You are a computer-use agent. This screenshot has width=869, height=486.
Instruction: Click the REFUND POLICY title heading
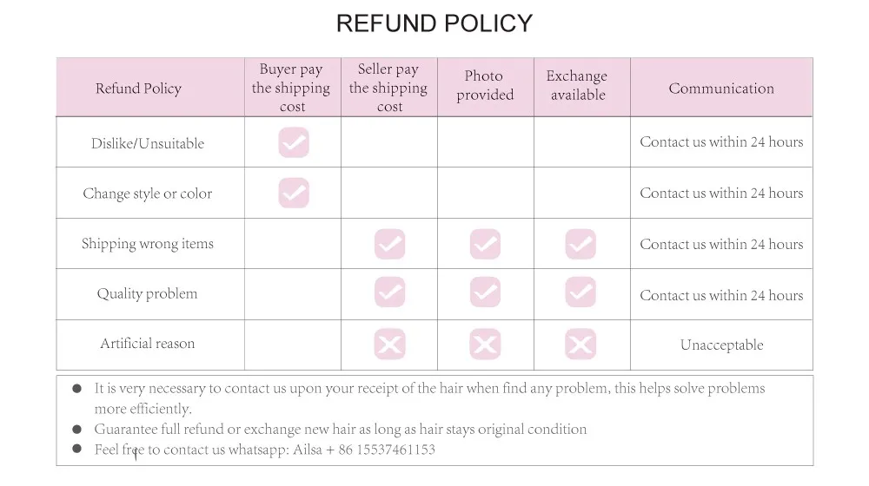434,23
